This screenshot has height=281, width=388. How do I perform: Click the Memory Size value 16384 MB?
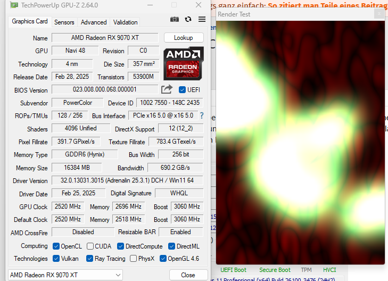[77, 168]
